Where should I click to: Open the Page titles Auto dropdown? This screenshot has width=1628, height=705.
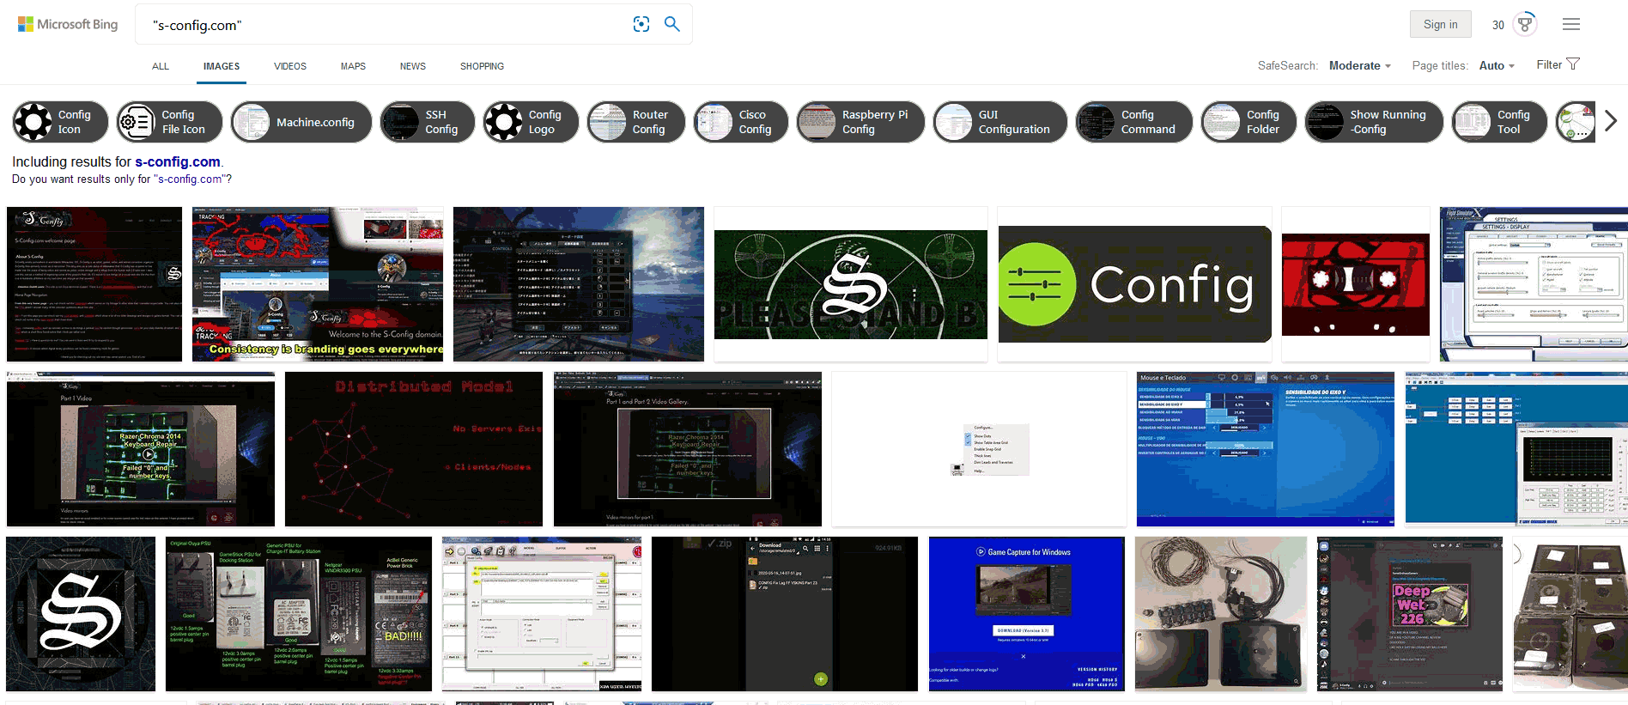coord(1497,65)
